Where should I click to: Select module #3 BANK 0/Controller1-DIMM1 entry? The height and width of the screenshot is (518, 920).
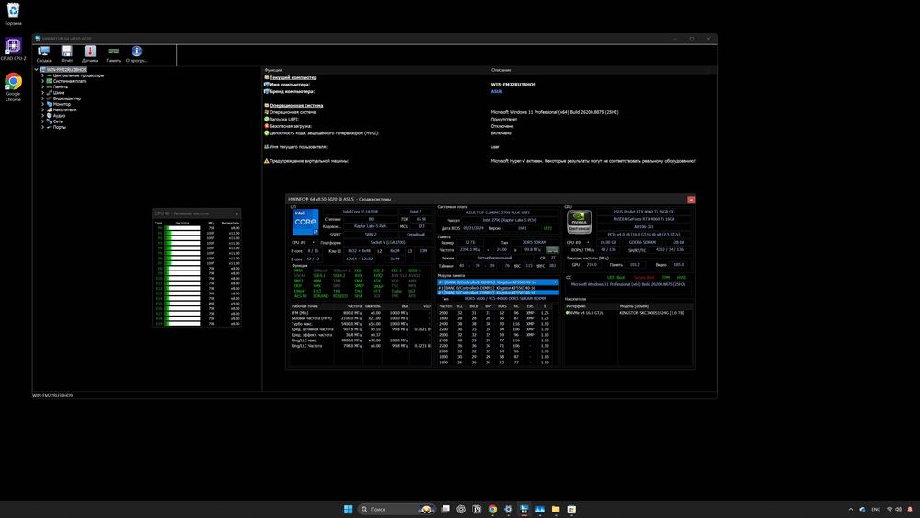498,293
